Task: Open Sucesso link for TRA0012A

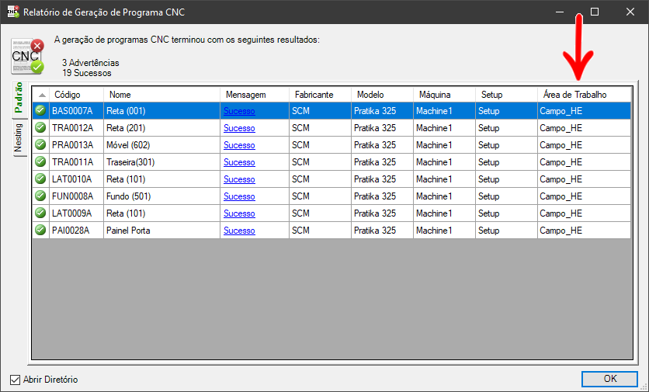Action: 239,128
